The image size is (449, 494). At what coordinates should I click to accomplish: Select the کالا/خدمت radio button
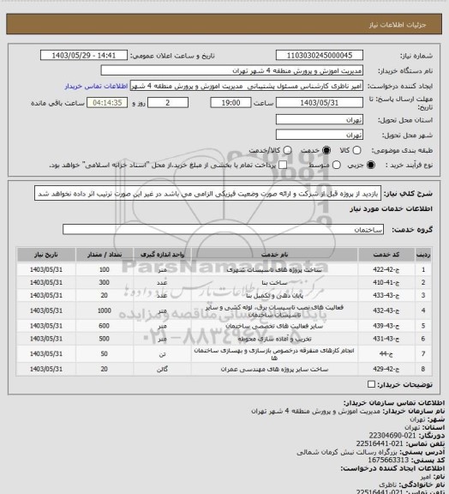[287, 150]
